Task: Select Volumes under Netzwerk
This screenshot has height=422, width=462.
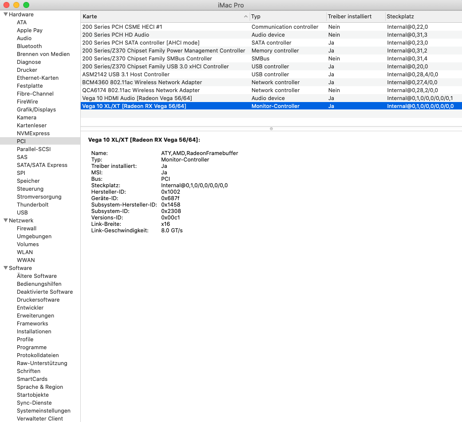Action: (x=28, y=244)
